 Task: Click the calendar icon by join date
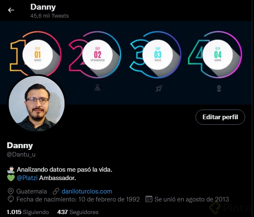(x=149, y=199)
